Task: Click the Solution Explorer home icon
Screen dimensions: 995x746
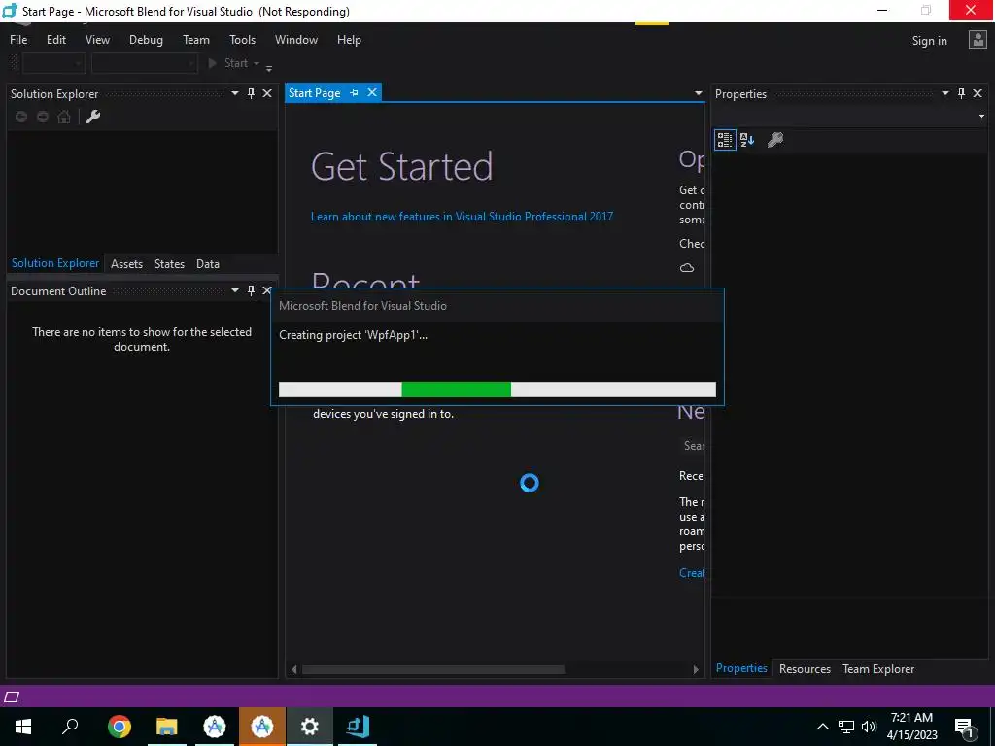Action: coord(64,117)
